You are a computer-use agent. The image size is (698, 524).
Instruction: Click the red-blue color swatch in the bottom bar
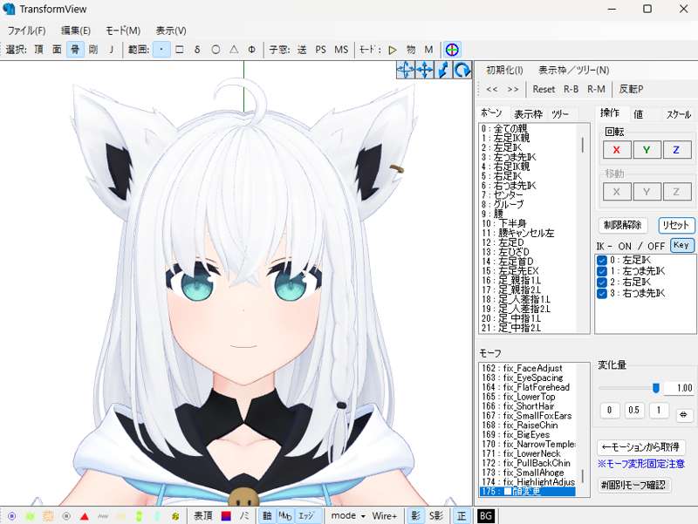point(226,516)
